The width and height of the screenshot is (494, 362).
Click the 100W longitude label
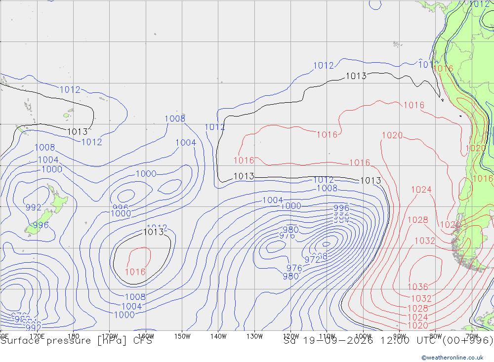click(x=363, y=336)
